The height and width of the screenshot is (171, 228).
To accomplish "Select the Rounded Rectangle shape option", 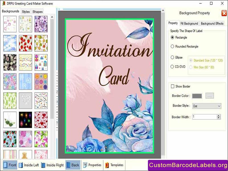I will (172, 46).
